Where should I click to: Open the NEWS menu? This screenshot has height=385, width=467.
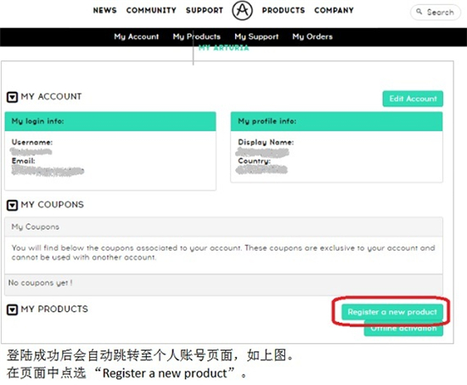pyautogui.click(x=104, y=10)
